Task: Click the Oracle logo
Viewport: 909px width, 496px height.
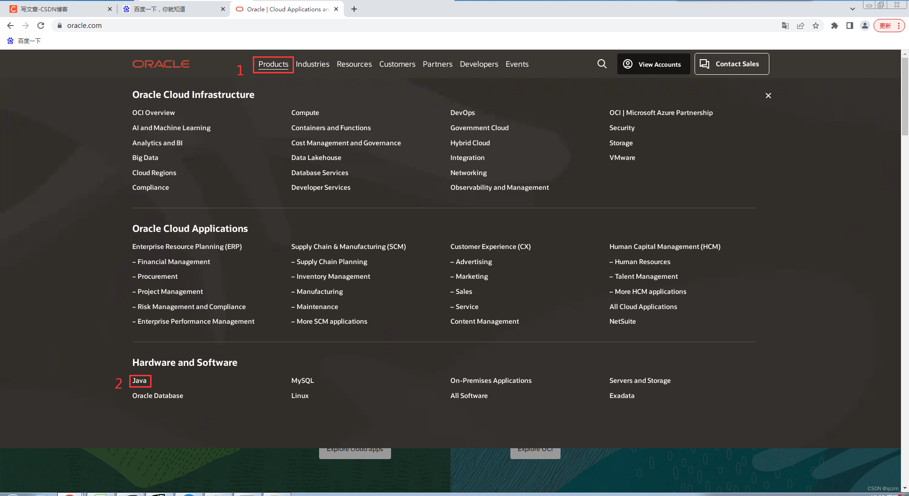Action: pos(161,64)
